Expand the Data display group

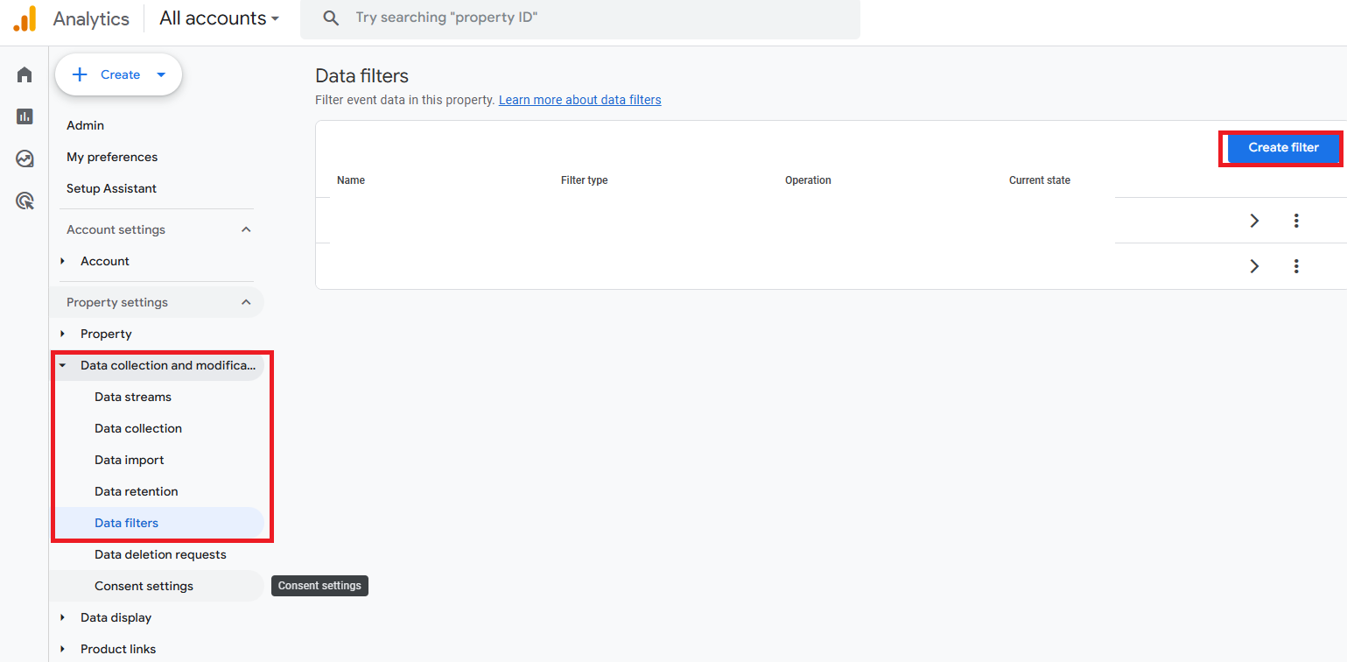(x=62, y=617)
